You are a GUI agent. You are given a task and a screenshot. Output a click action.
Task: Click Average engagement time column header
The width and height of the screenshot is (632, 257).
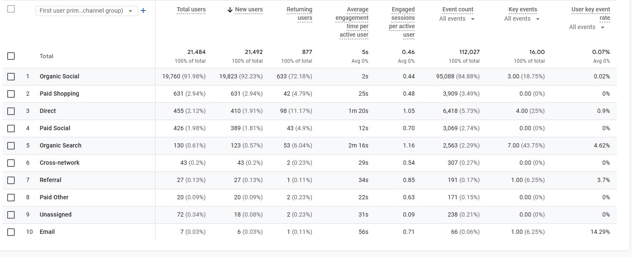click(352, 22)
